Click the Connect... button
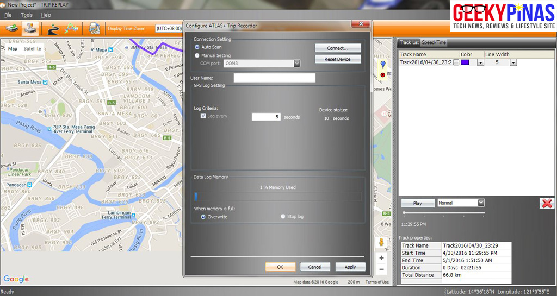Image resolution: width=557 pixels, height=296 pixels. tap(338, 48)
